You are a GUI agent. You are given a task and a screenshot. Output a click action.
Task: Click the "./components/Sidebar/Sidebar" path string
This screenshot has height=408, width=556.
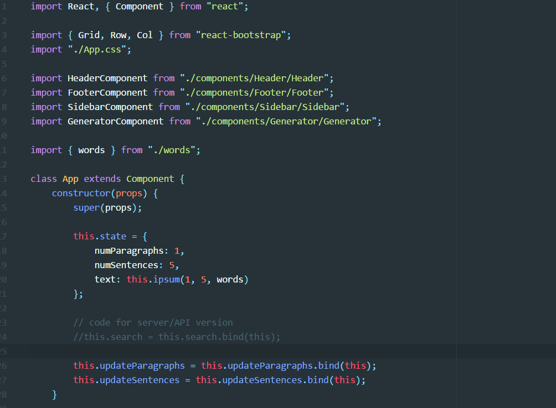tap(265, 107)
